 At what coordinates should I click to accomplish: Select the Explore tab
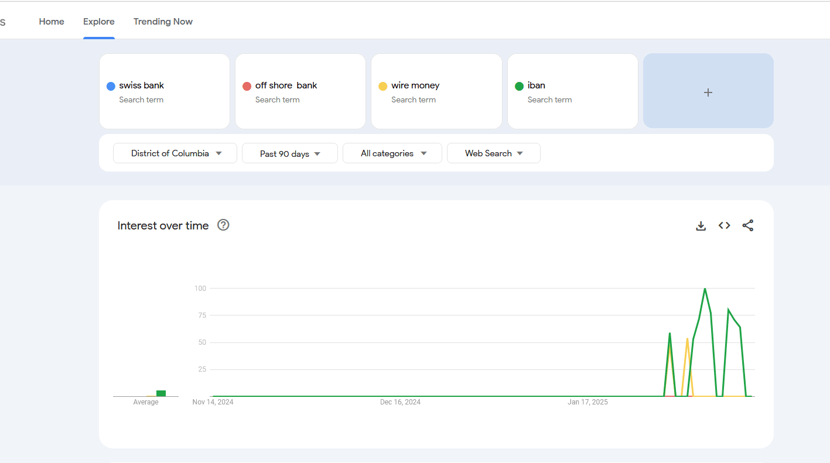(x=99, y=22)
